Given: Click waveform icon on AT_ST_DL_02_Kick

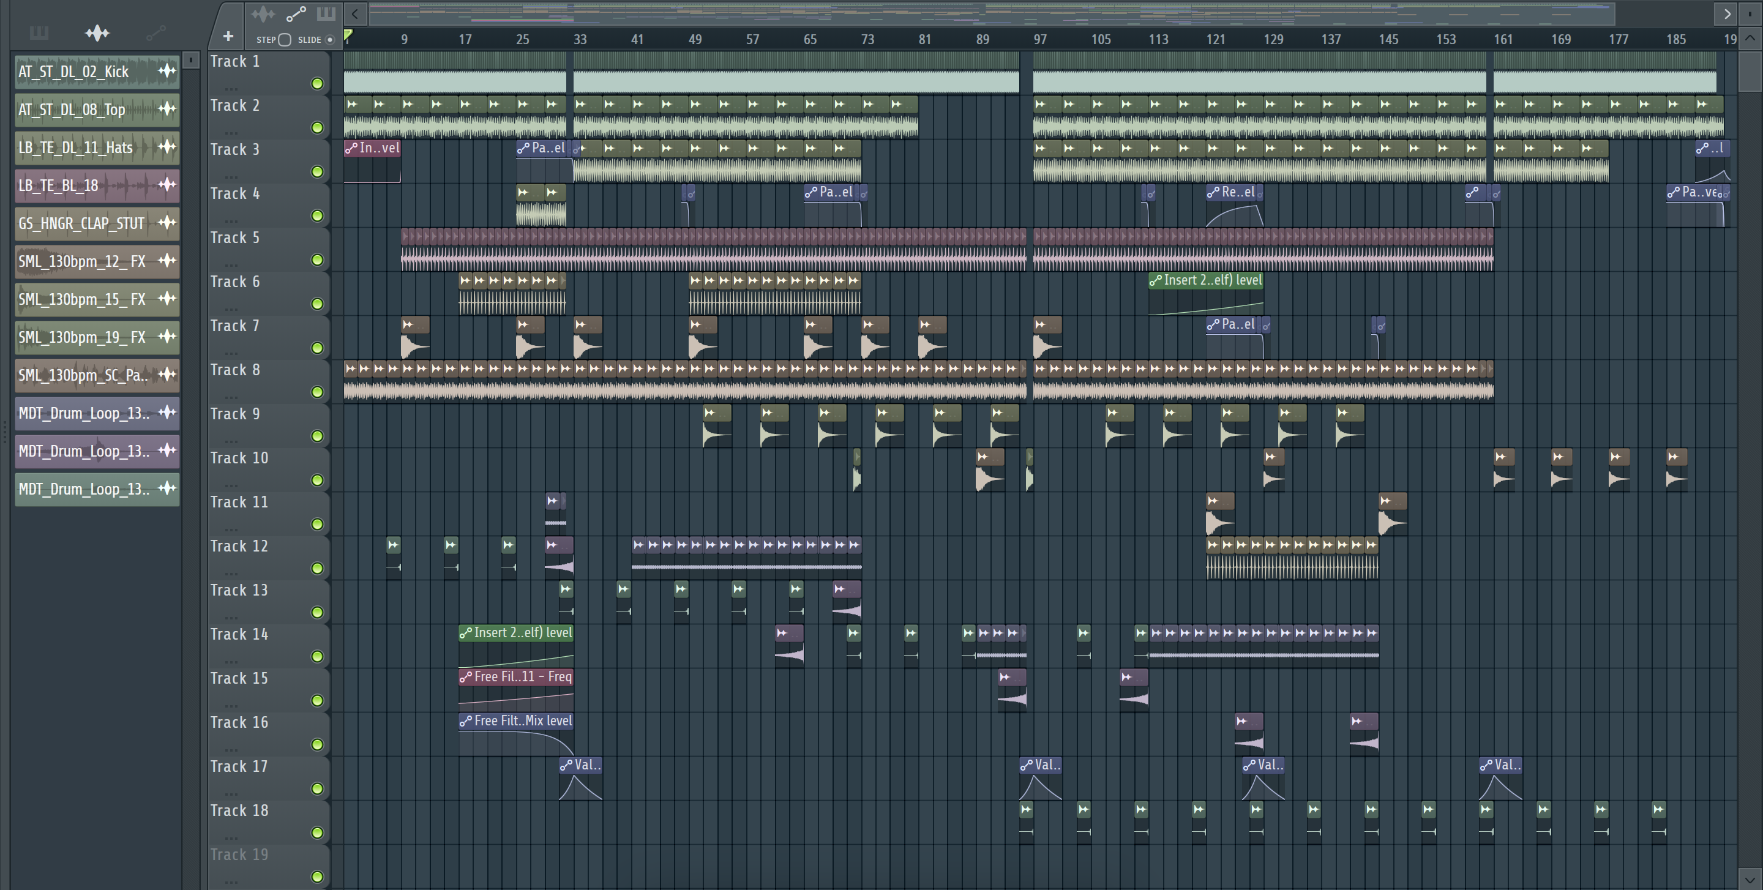Looking at the screenshot, I should pos(167,70).
